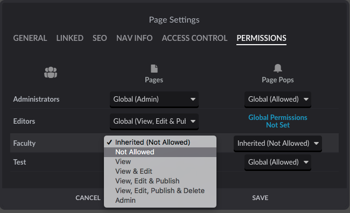This screenshot has width=350, height=213.
Task: Open Editors Pages permission dropdown
Action: click(x=154, y=122)
